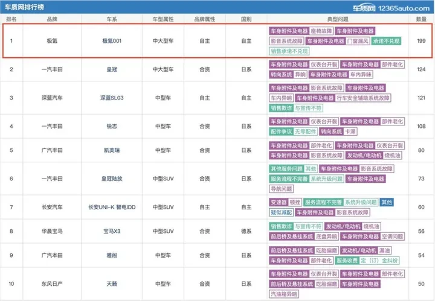Click the complaint count 124
The height and width of the screenshot is (301, 435).
421,69
